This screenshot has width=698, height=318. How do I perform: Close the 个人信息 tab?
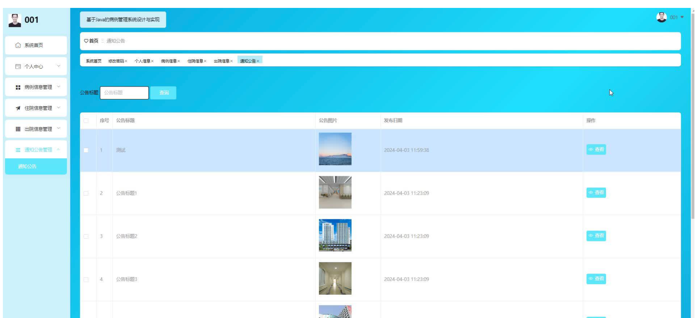tap(152, 61)
